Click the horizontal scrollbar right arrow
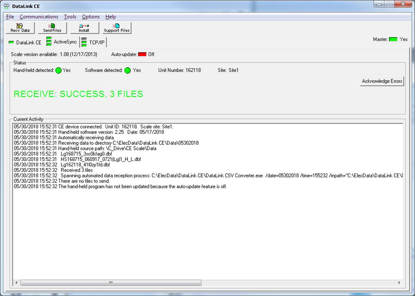Image resolution: width=415 pixels, height=296 pixels. pos(399,283)
